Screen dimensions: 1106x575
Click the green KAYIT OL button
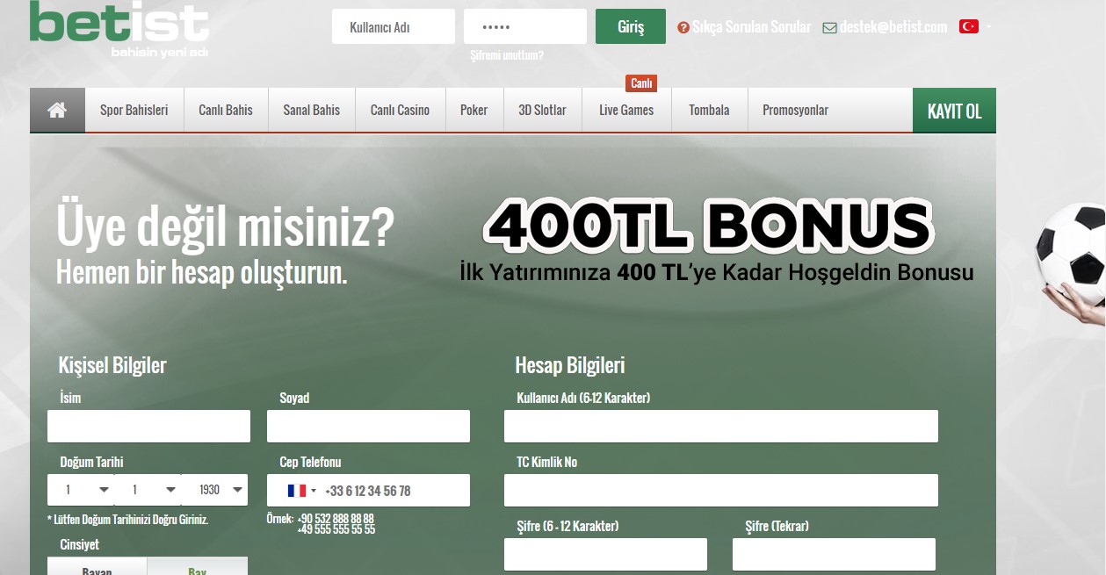tap(954, 111)
